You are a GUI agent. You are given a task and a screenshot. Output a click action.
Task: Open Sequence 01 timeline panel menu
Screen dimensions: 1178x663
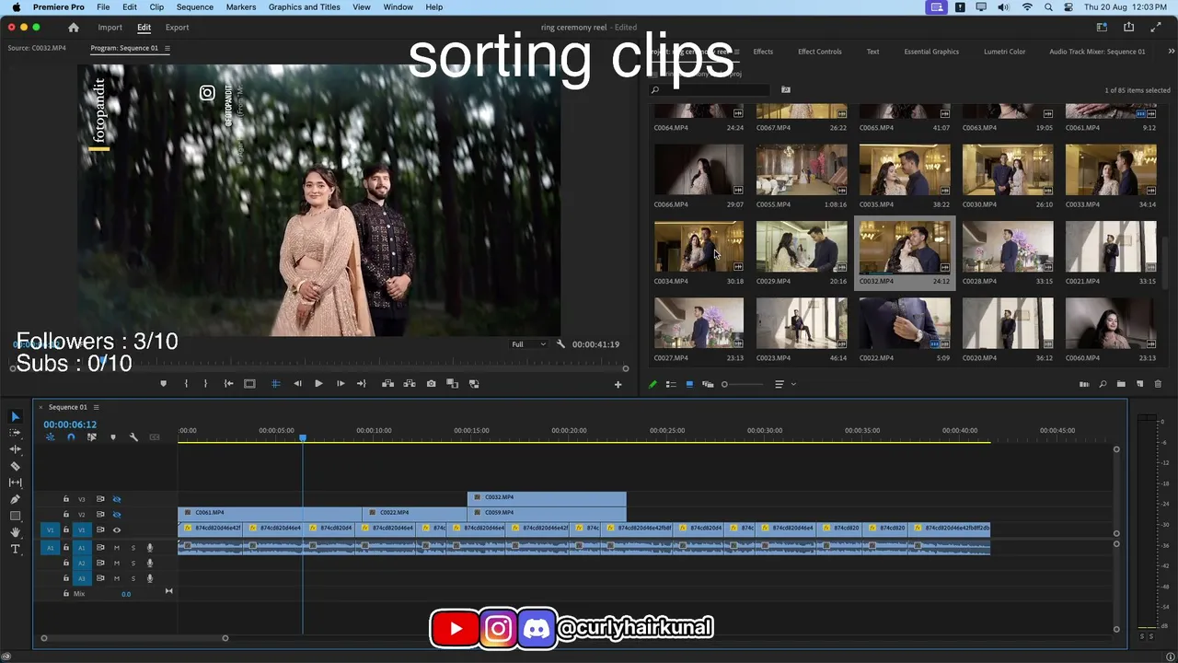(96, 407)
